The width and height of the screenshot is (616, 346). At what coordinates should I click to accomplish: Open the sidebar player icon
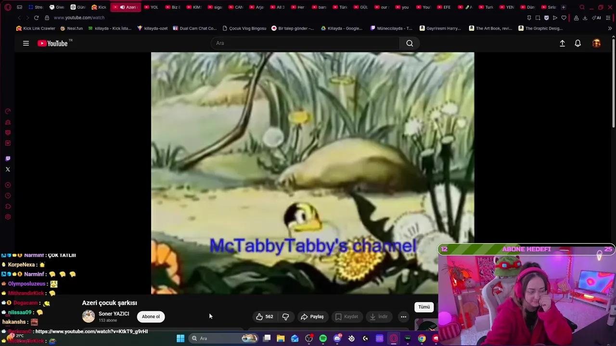8,185
